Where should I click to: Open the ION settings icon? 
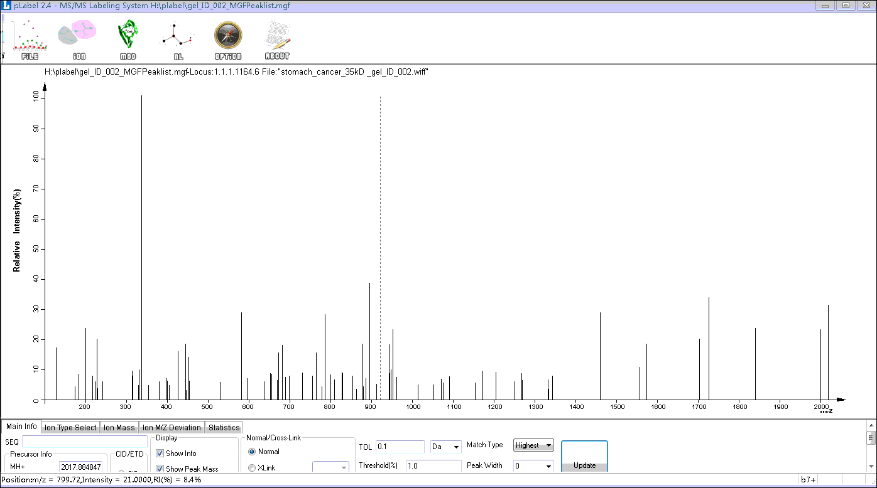(x=78, y=40)
